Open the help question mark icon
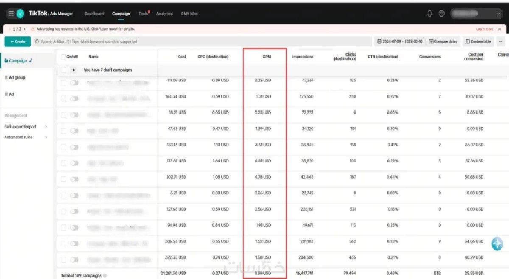 point(442,14)
